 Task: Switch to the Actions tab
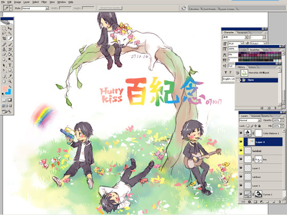click(252, 67)
